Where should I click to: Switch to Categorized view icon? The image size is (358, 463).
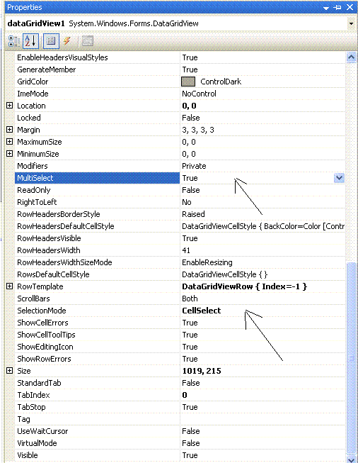(14, 41)
